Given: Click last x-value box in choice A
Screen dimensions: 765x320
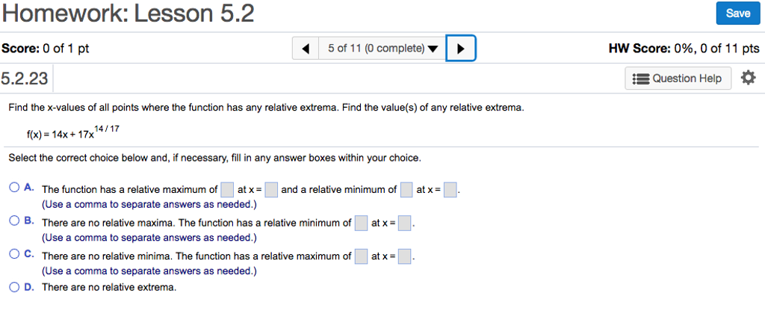Looking at the screenshot, I should [x=450, y=190].
